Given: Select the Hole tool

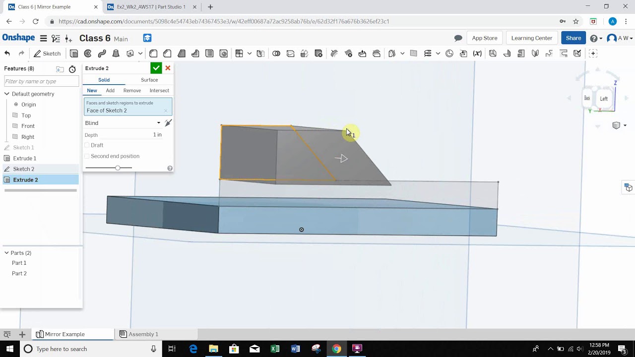Looking at the screenshot, I should pyautogui.click(x=223, y=54).
